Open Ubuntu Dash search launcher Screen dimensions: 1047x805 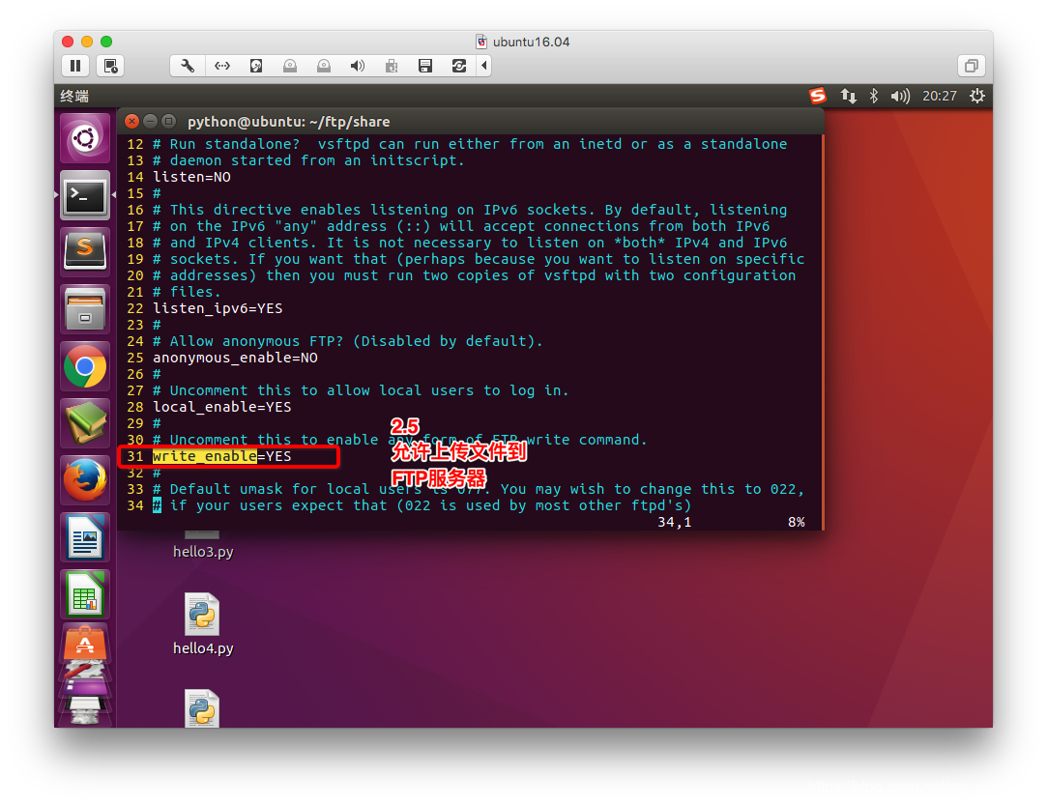(85, 139)
